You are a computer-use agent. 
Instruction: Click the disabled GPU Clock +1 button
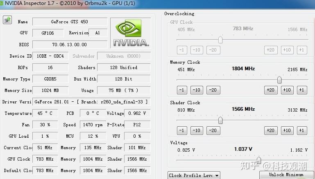pos(302,50)
